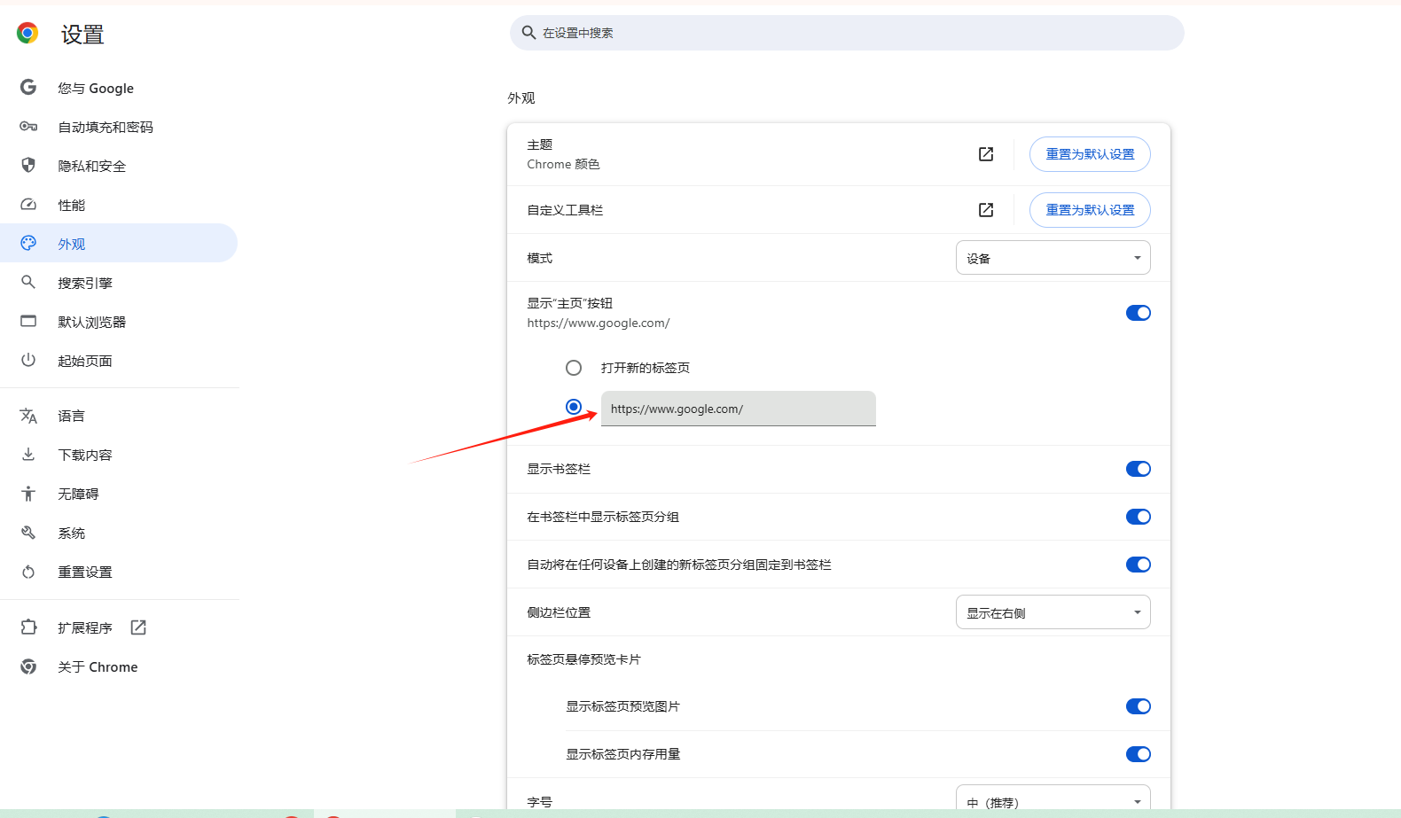The height and width of the screenshot is (818, 1401).
Task: Toggle the 自动将新标签页分组固定到书签栏 switch
Action: click(x=1139, y=565)
